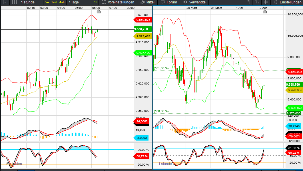Click the left chart time axis marker
This screenshot has height=171, width=303.
pos(99,12)
